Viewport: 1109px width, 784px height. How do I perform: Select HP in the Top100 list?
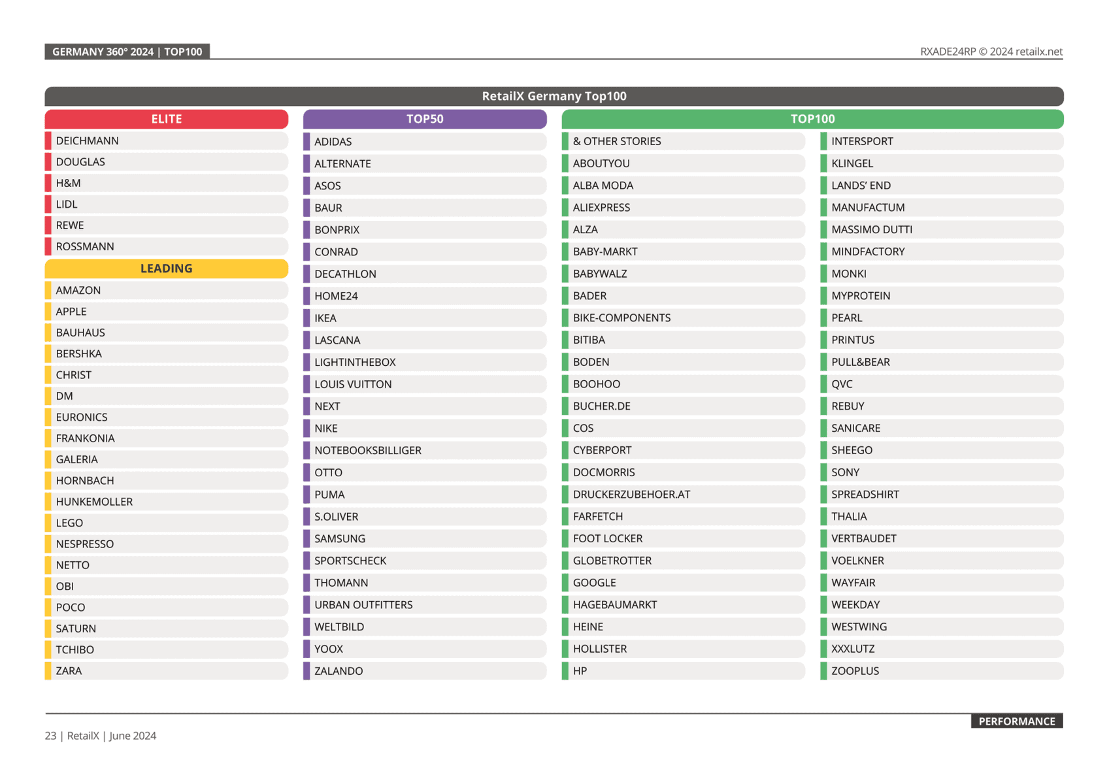pyautogui.click(x=684, y=671)
